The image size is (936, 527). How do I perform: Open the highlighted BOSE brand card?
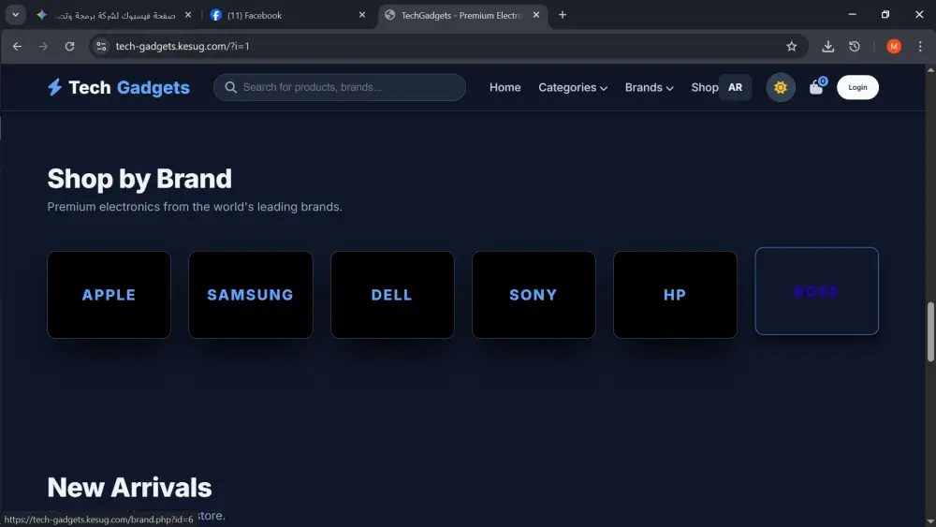[816, 291]
